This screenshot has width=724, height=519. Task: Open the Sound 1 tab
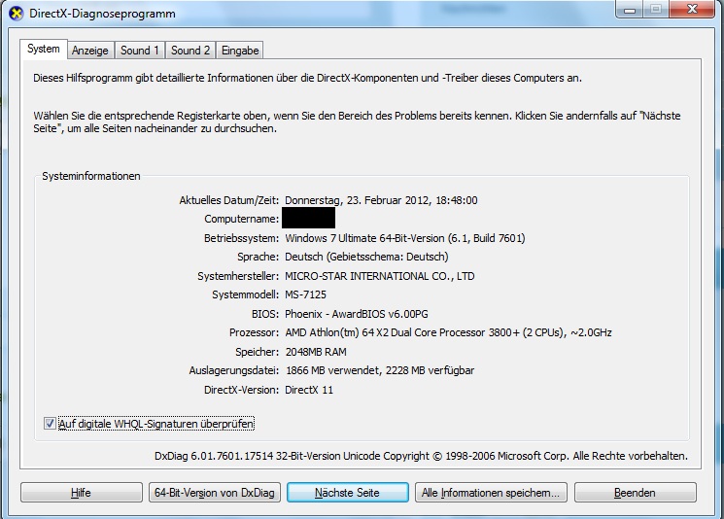click(139, 51)
